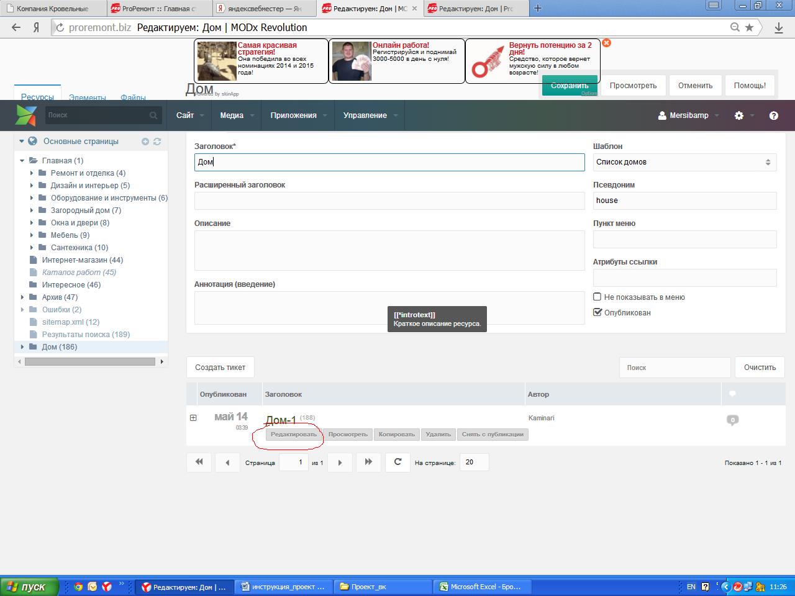Switch to the Элементы tab
795x596 pixels.
click(88, 97)
